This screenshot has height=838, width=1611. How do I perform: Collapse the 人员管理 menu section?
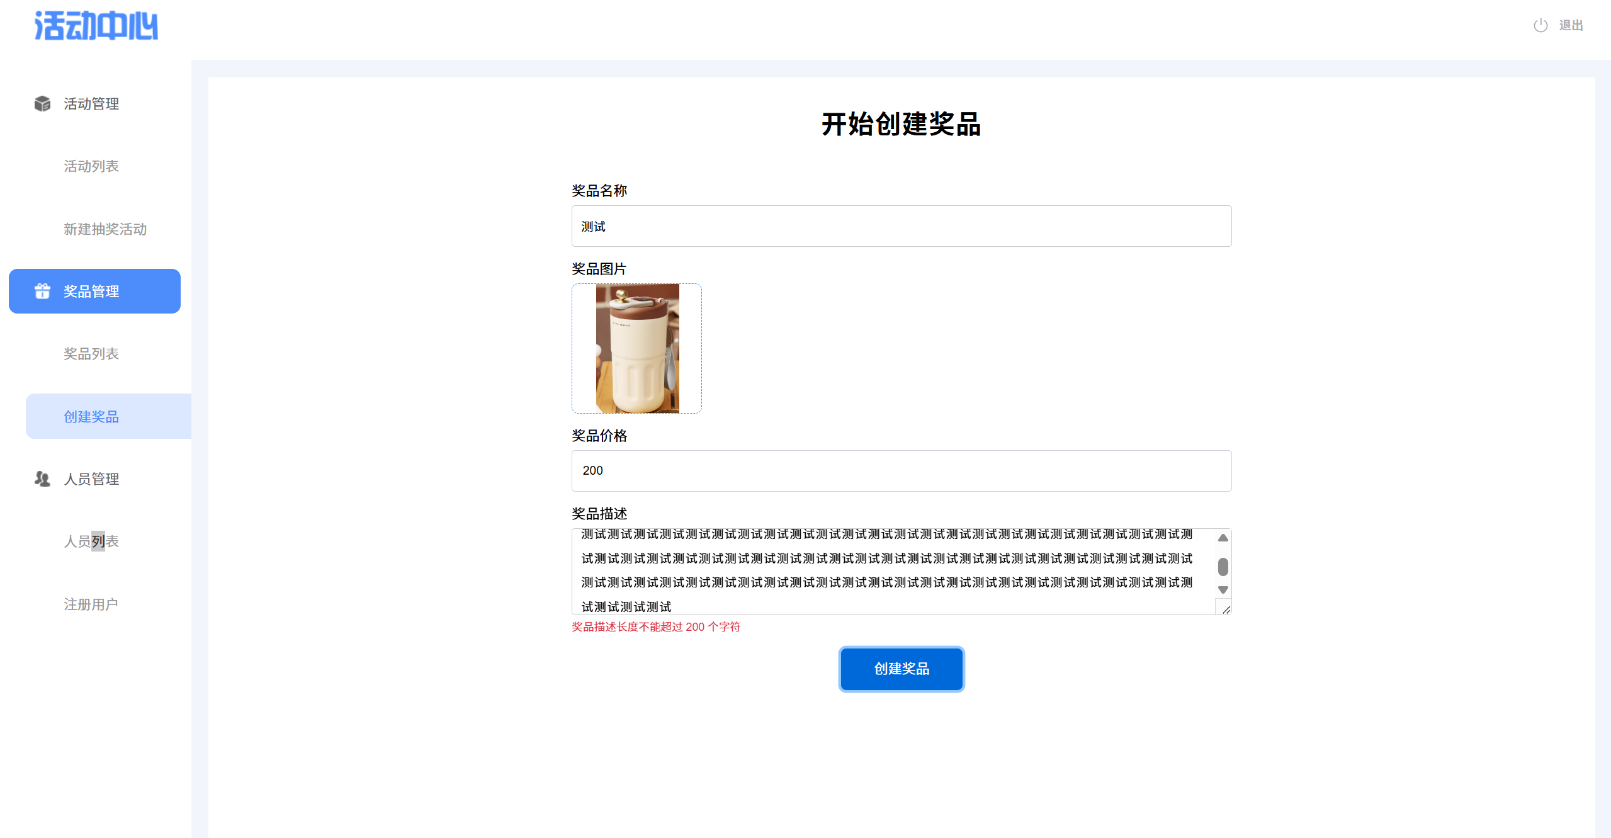(x=91, y=479)
